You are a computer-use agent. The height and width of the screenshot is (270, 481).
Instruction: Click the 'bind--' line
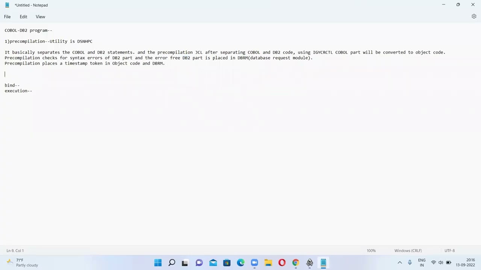[12, 85]
